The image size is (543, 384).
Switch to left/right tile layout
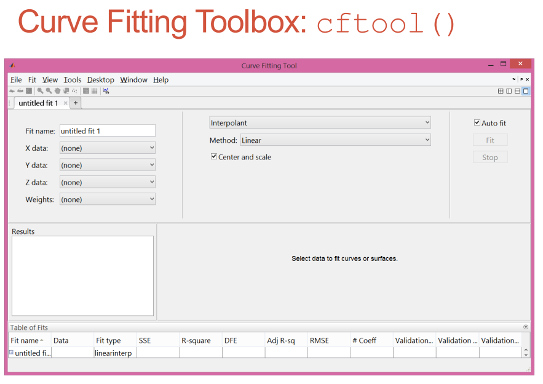[x=509, y=91]
